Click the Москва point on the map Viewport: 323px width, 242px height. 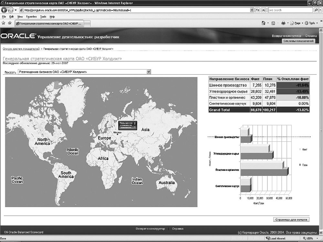(x=118, y=134)
